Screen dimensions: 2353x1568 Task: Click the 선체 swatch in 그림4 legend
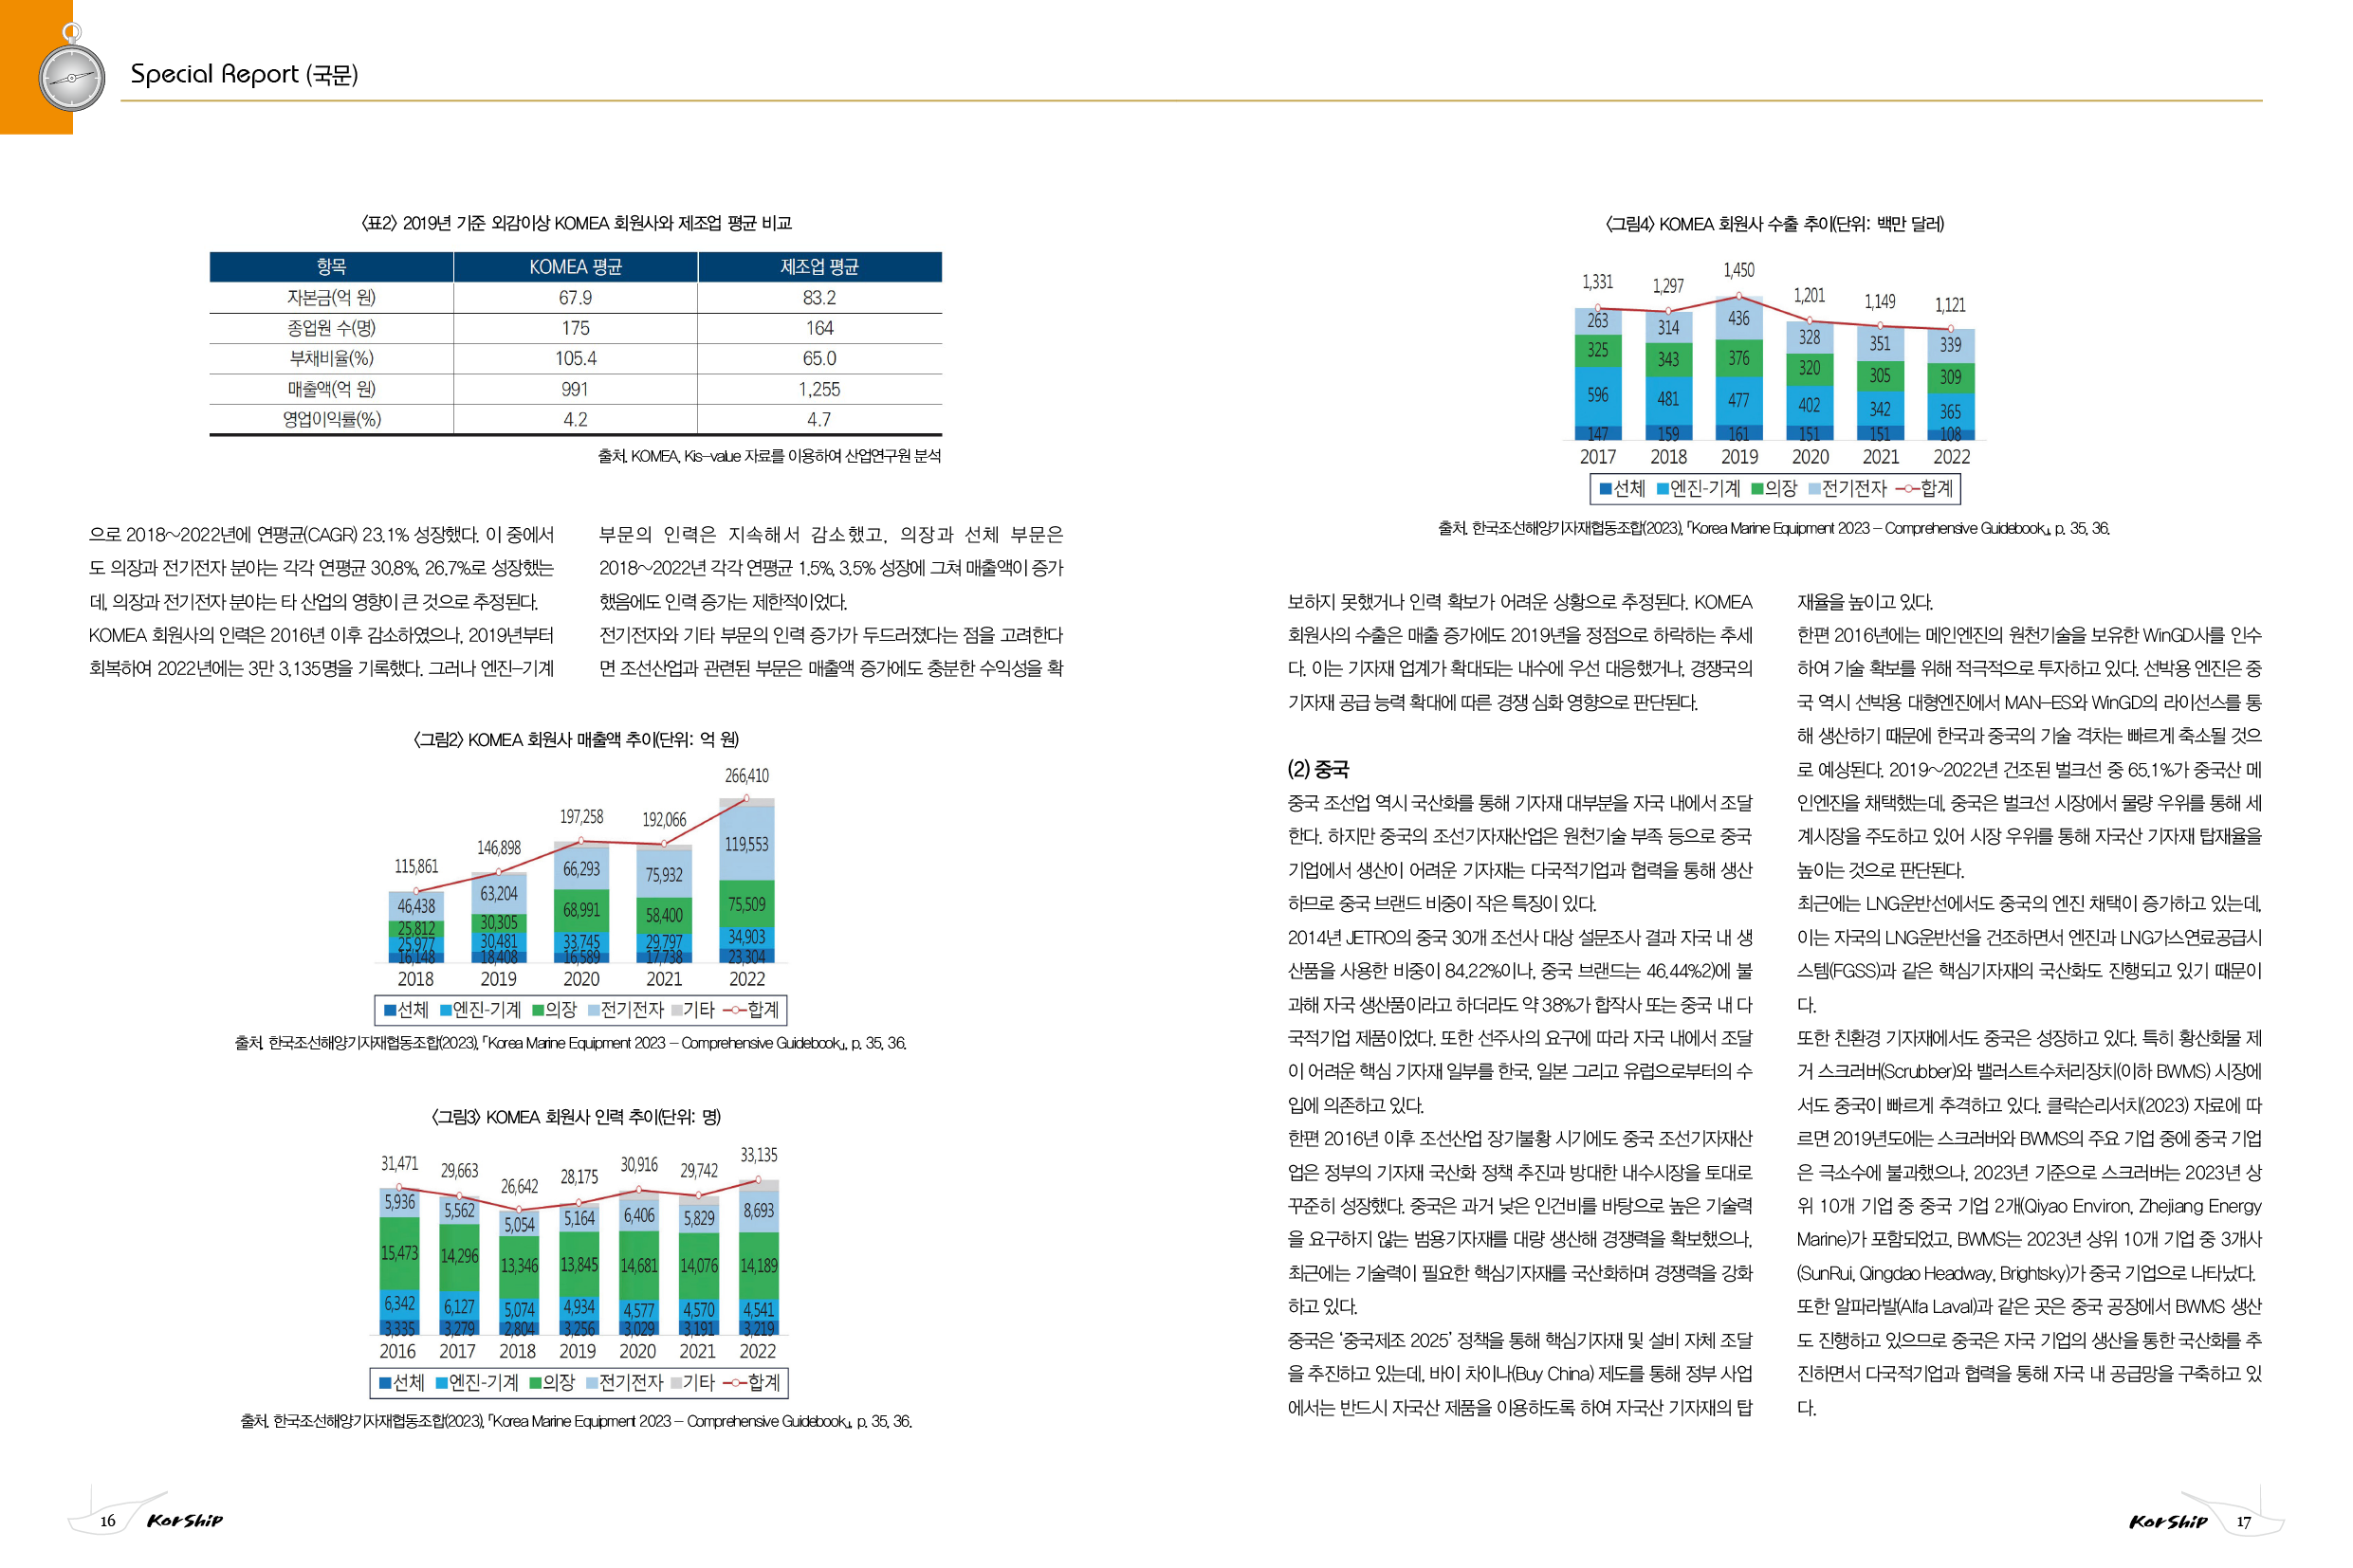(x=1606, y=489)
